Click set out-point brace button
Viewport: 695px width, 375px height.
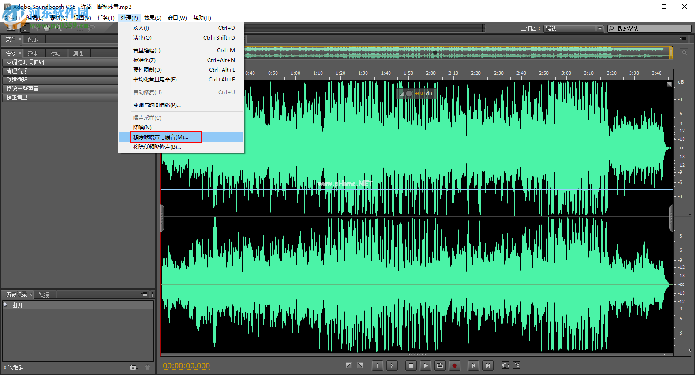(x=392, y=365)
